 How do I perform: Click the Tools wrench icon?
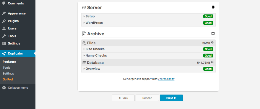(x=4, y=36)
